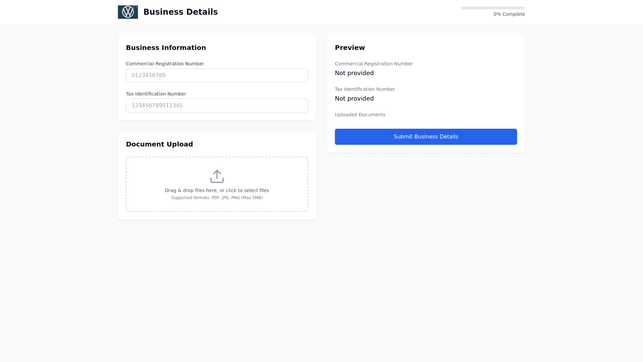Focus the Tax Identification Number field
This screenshot has width=643, height=362.
(217, 106)
